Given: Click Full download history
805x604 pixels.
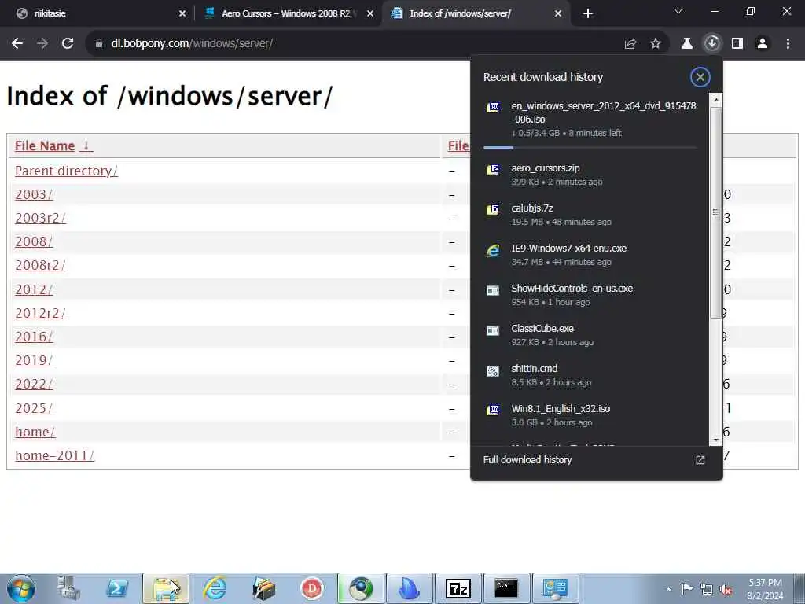Looking at the screenshot, I should (527, 460).
